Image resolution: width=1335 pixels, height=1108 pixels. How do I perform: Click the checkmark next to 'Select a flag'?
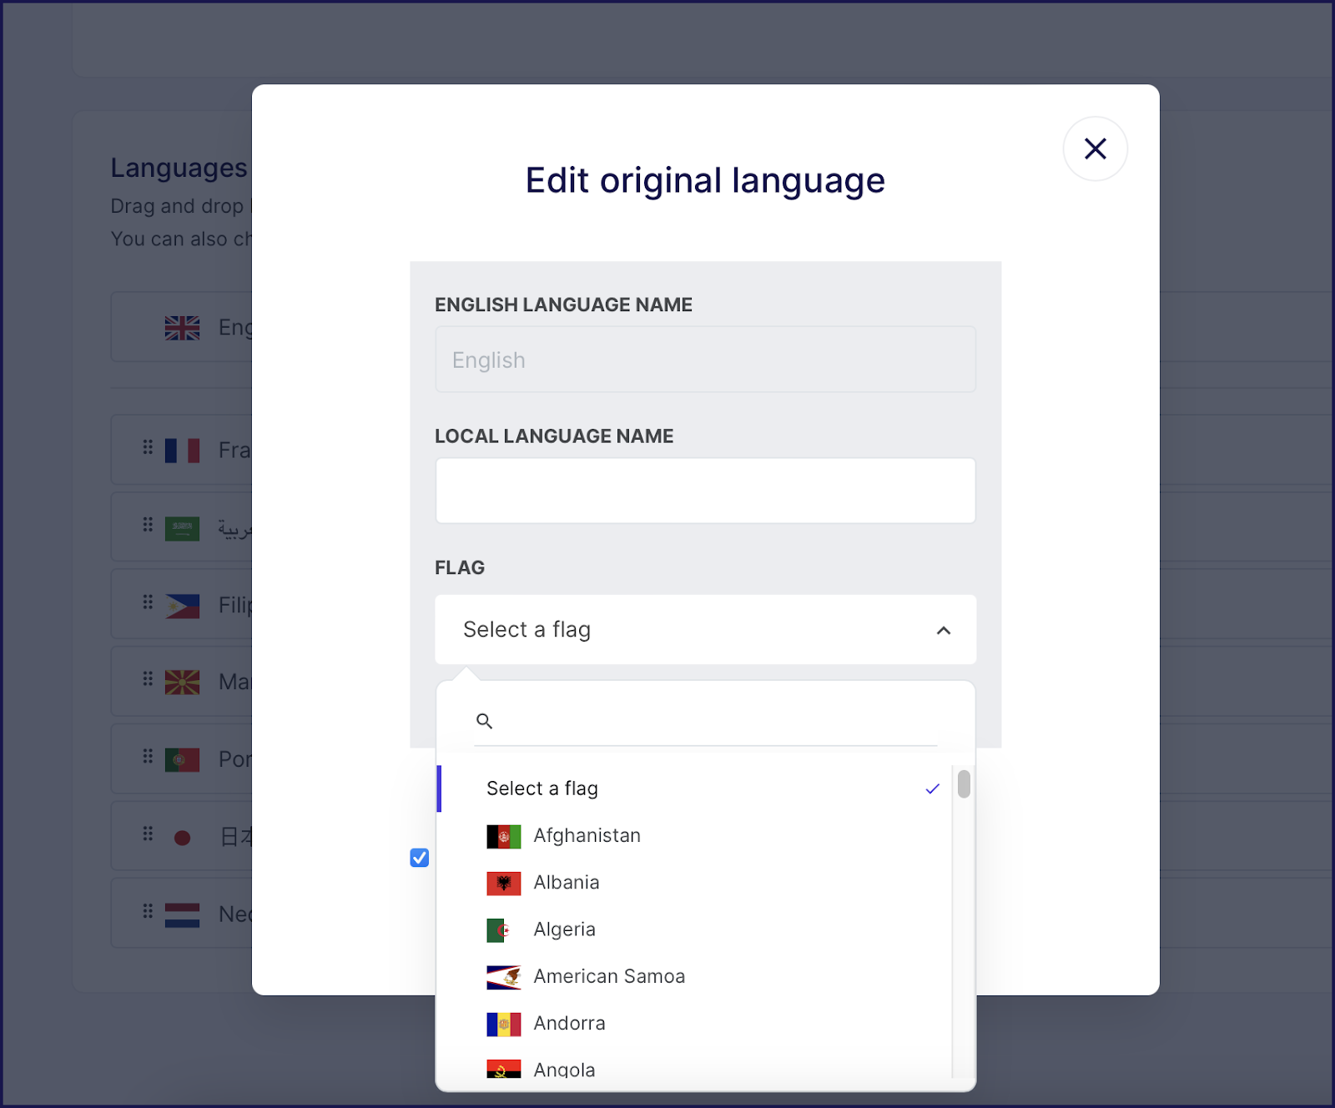tap(933, 788)
